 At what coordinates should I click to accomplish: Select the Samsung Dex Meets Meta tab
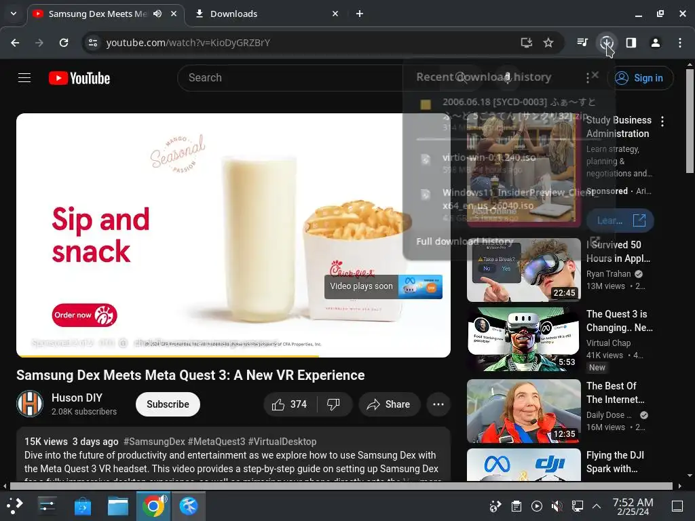coord(98,14)
